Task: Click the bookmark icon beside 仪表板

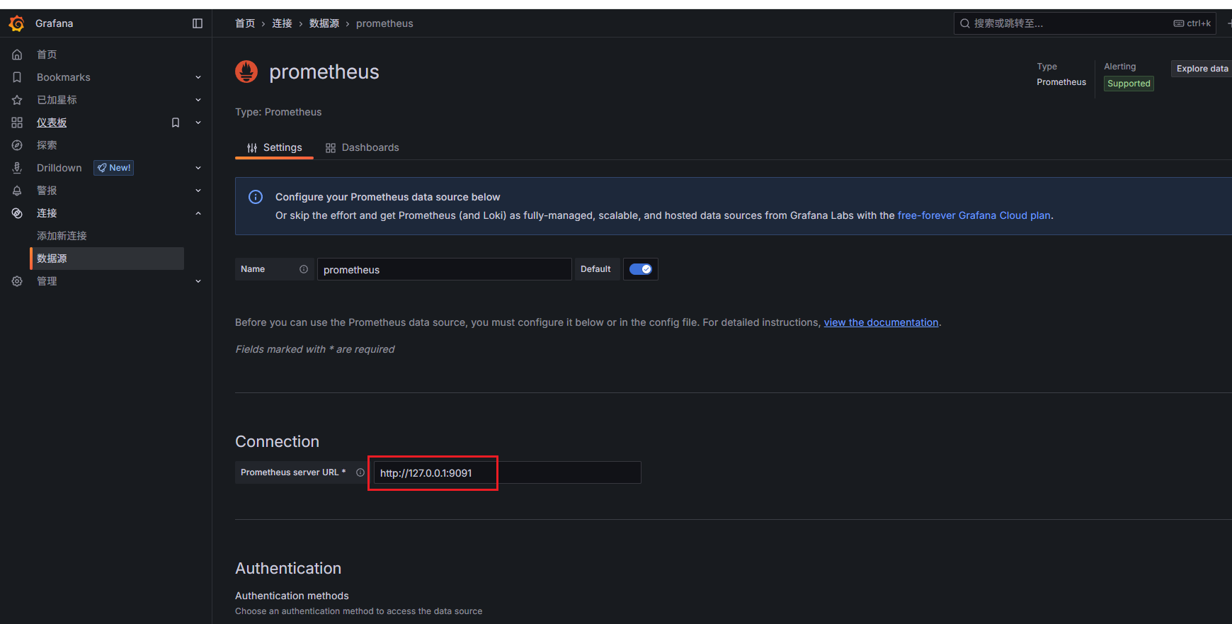Action: [176, 123]
